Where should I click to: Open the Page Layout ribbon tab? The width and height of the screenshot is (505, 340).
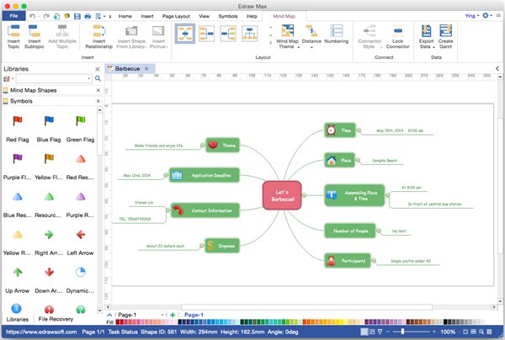click(178, 16)
